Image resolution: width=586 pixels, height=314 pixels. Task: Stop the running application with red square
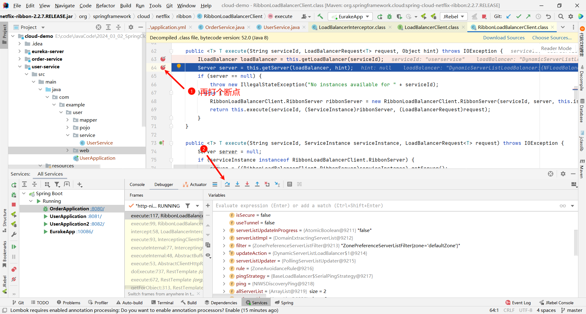[x=484, y=16]
